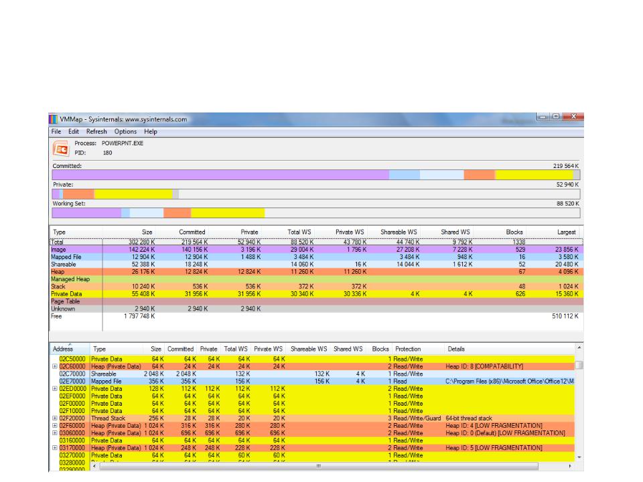
Task: Sort details by Protection column header
Action: (418, 349)
